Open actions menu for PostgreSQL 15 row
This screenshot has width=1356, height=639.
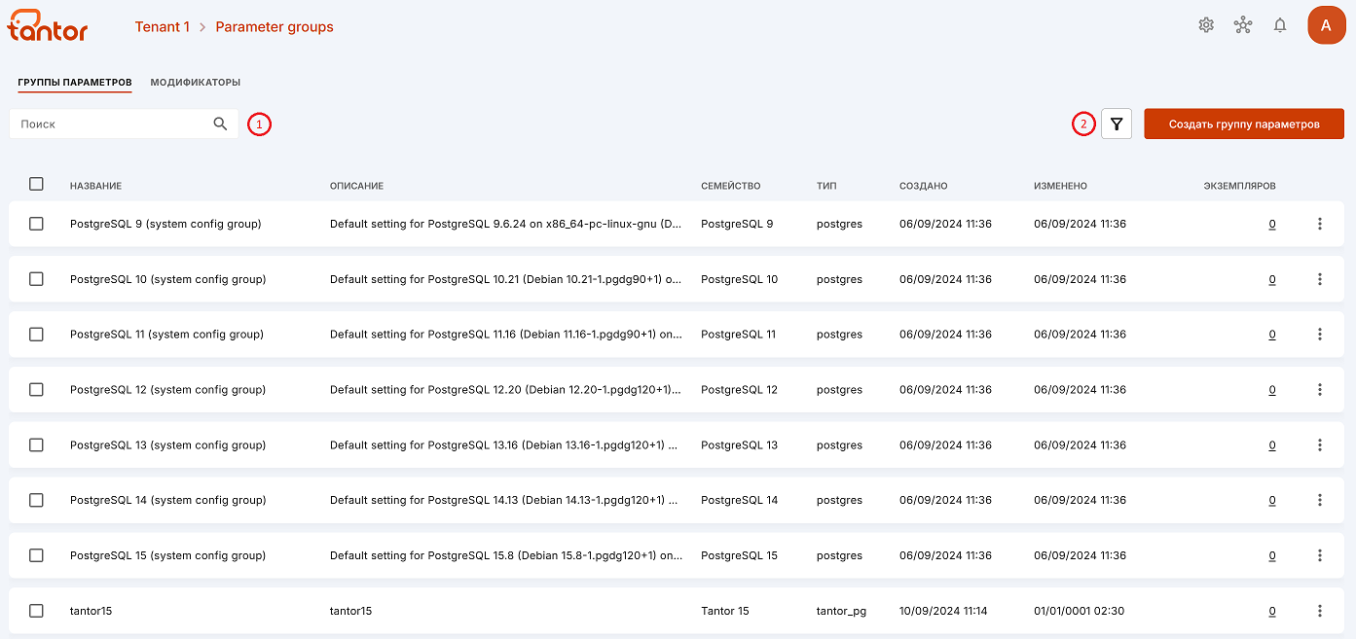pyautogui.click(x=1320, y=555)
